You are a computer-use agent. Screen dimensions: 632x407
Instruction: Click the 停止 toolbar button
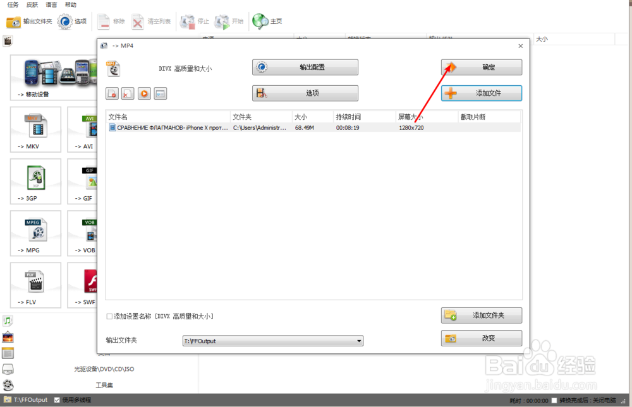click(195, 21)
